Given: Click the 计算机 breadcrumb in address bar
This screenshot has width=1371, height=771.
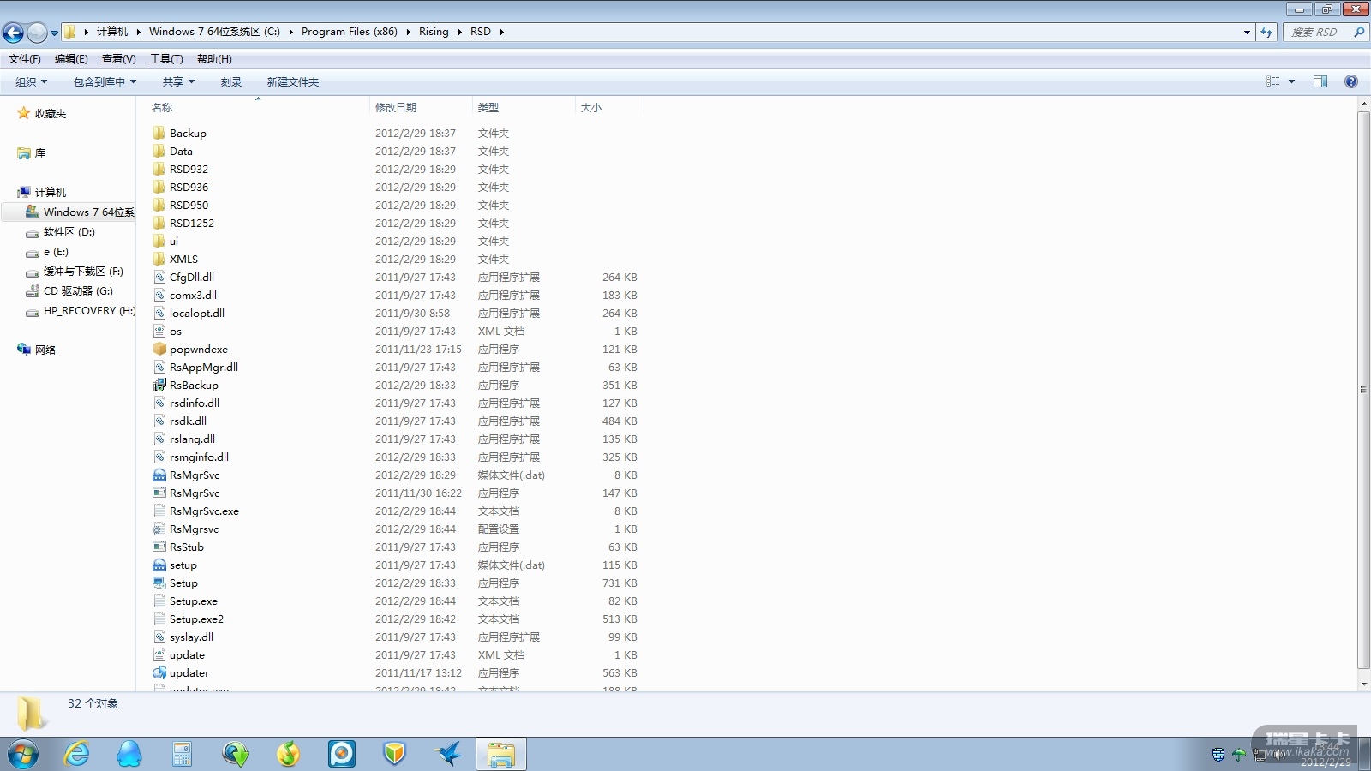Looking at the screenshot, I should click(111, 32).
